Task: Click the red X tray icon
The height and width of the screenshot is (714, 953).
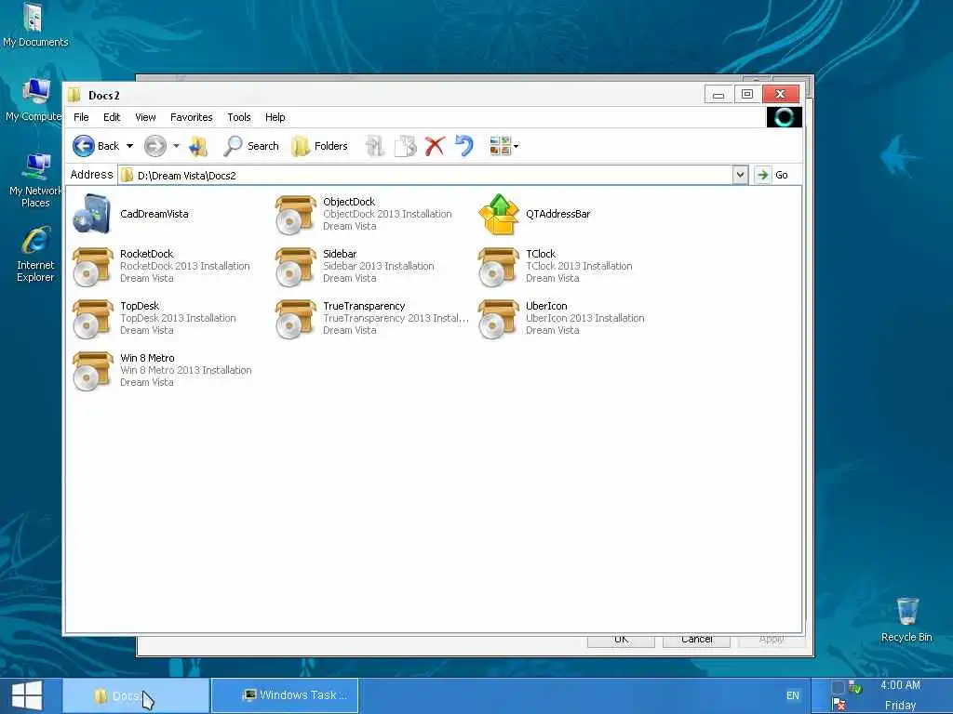Action: pos(839,705)
